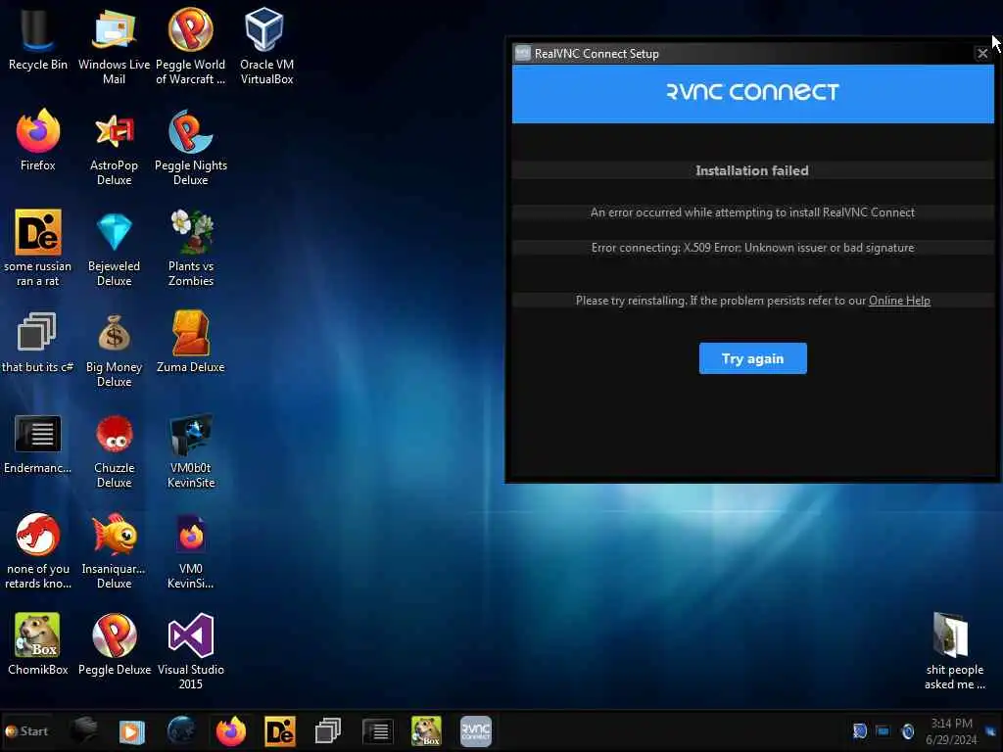This screenshot has width=1003, height=752.
Task: Open the globe browser taskbar icon
Action: 181,730
